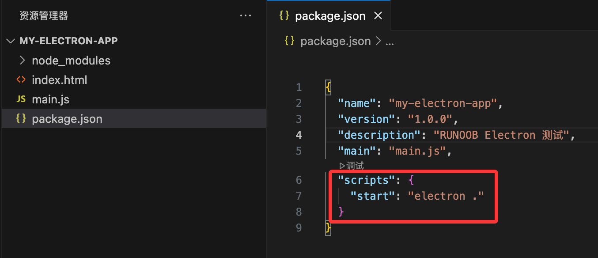Click the debug play triangle above scripts

tap(342, 166)
